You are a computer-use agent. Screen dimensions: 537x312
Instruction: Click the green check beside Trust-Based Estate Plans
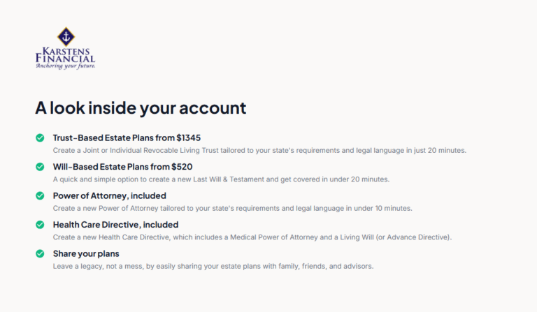tap(40, 138)
